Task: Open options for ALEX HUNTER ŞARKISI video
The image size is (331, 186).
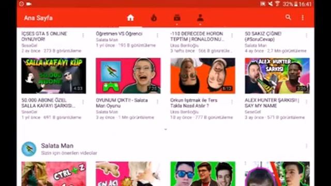Action: (306, 102)
